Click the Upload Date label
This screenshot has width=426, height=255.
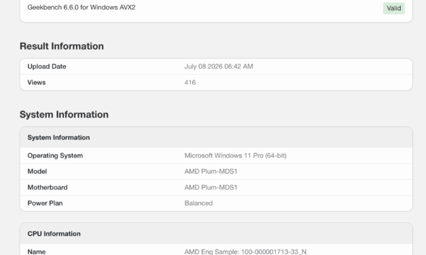pyautogui.click(x=47, y=66)
